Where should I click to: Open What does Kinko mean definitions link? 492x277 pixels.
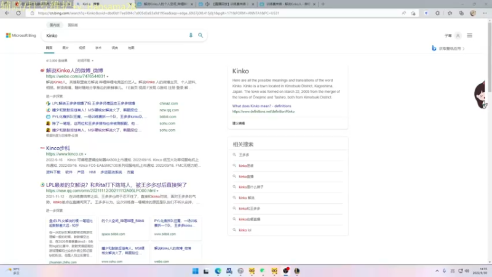[x=262, y=106]
